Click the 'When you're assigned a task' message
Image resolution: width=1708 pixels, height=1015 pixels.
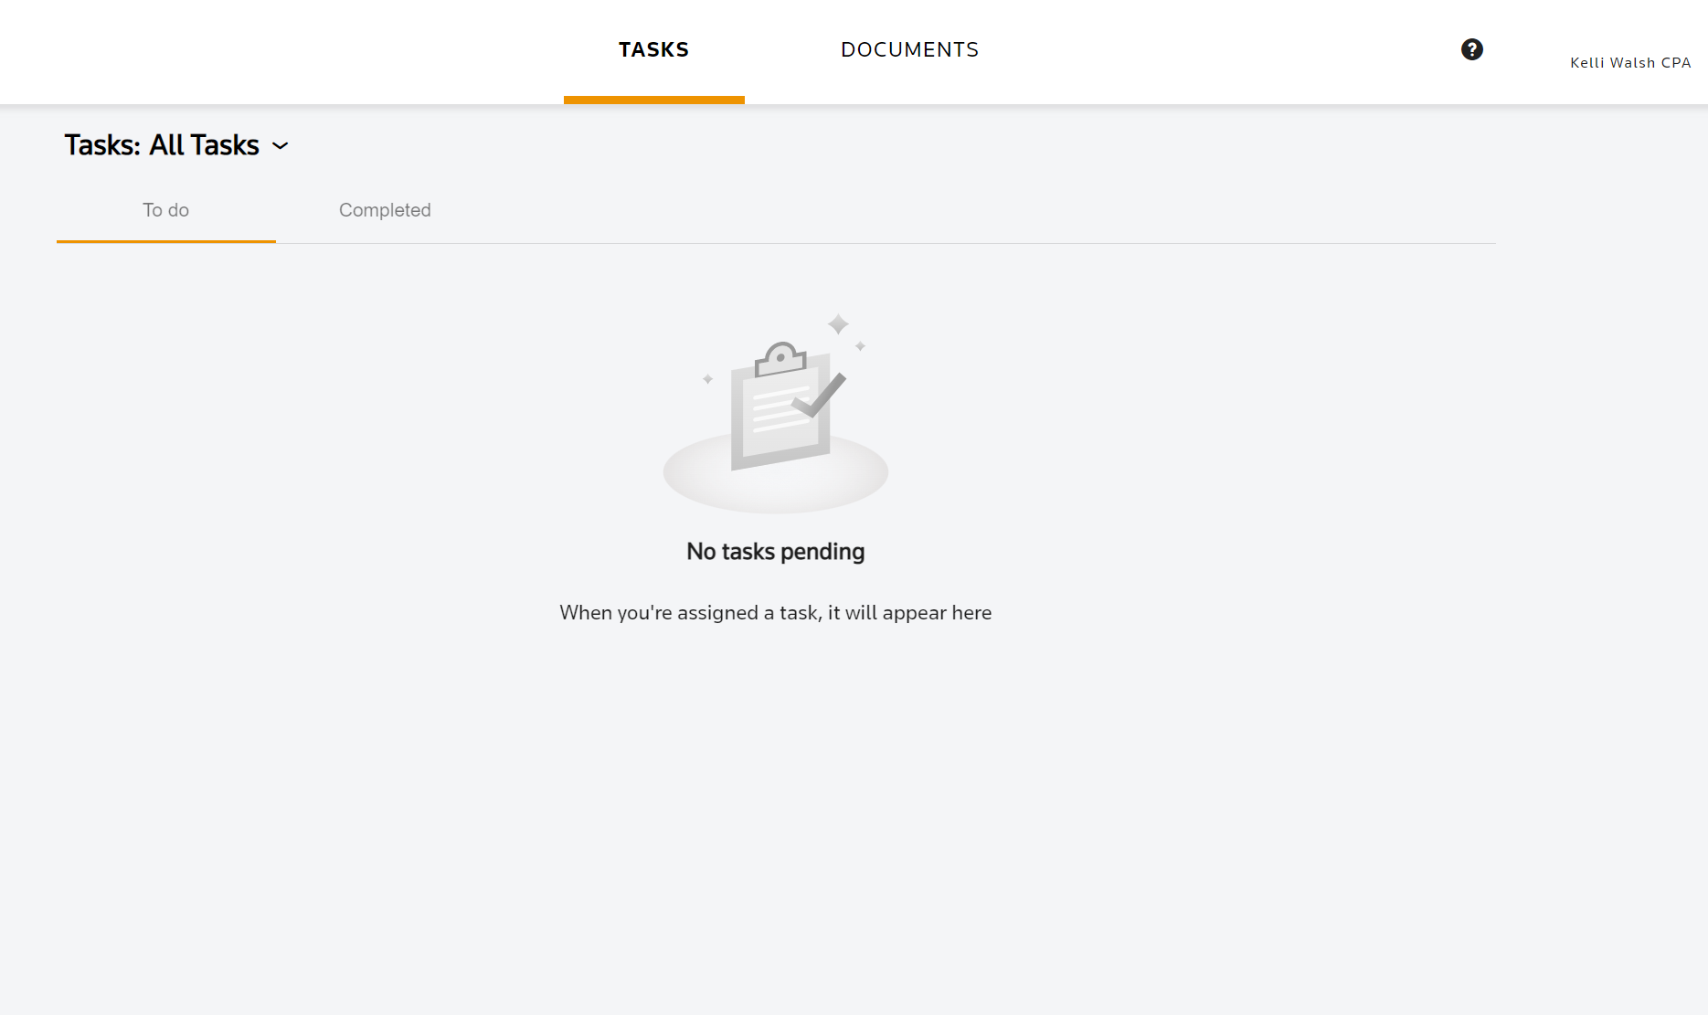coord(775,613)
